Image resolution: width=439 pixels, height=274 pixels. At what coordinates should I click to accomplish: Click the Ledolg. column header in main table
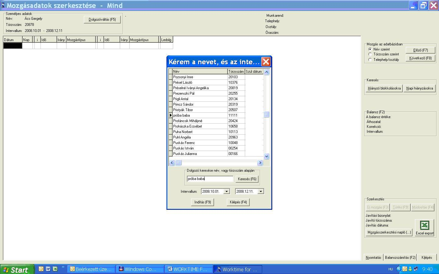(x=167, y=40)
